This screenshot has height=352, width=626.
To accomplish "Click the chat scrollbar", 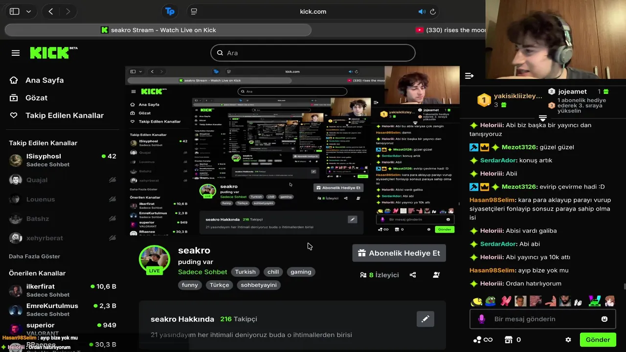I will (x=624, y=287).
